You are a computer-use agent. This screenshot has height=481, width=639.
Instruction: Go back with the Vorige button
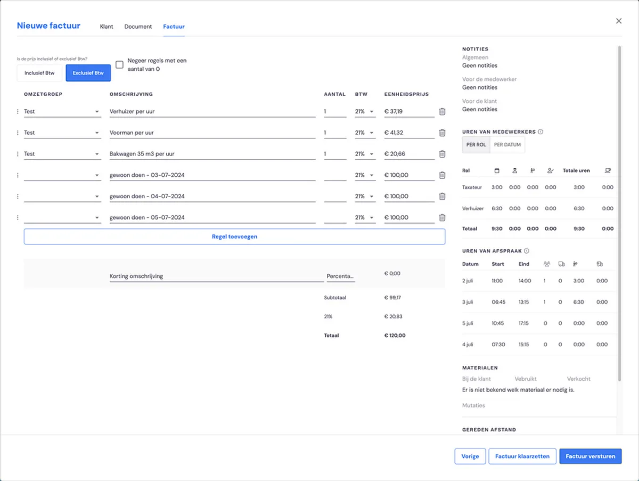(470, 456)
